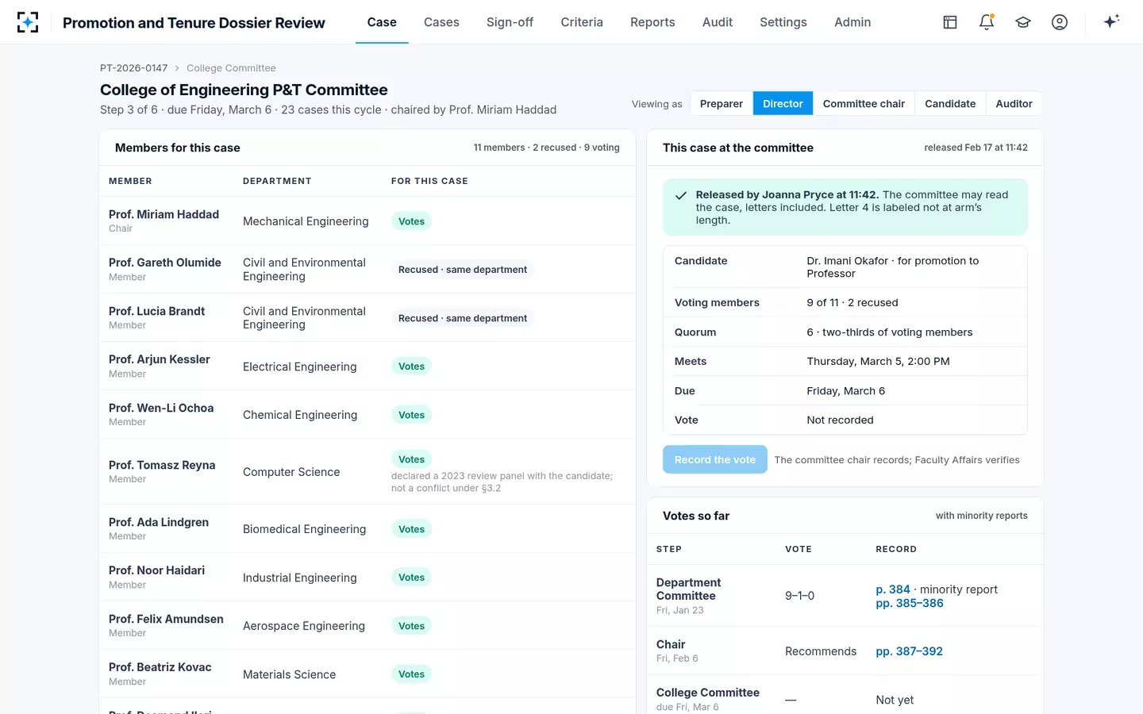Select Prof. Miriam Haddad member name

click(164, 214)
